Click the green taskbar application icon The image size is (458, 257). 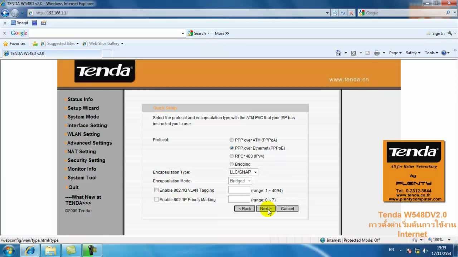coord(72,250)
